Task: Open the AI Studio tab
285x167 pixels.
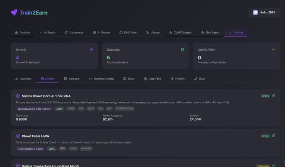Action: tap(47, 33)
